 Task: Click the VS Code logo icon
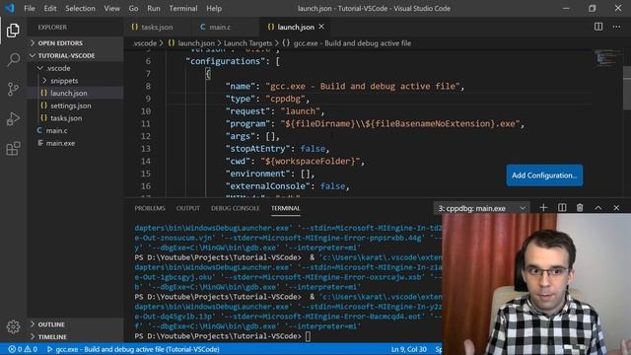pos(10,8)
